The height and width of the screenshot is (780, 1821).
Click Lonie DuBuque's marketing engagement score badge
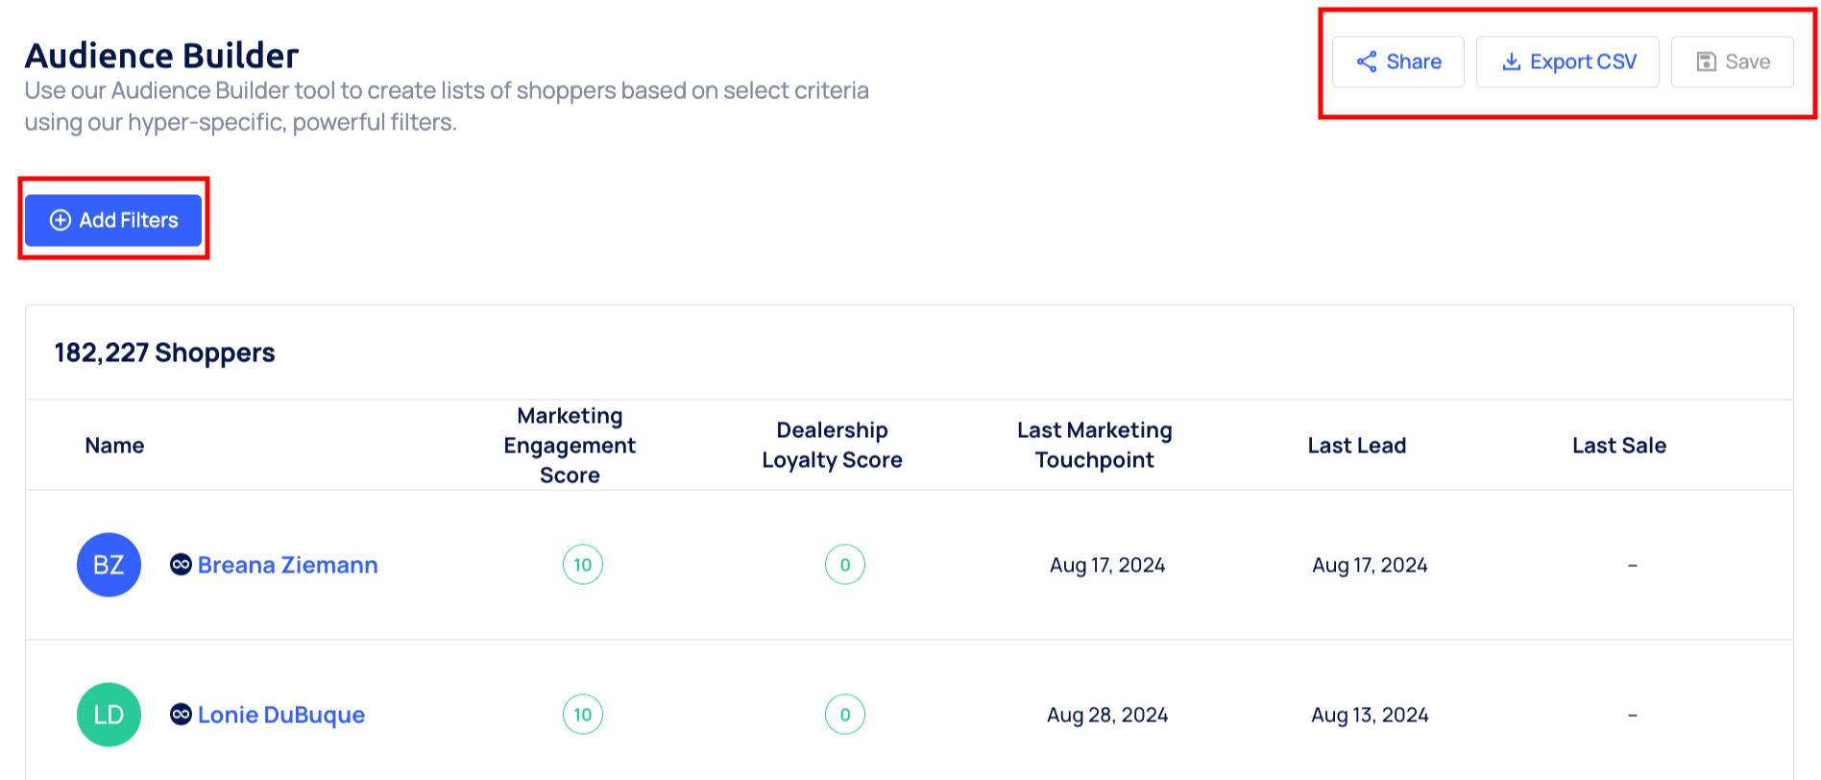(x=583, y=715)
